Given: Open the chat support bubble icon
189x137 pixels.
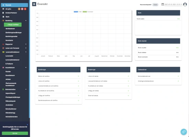Looking at the screenshot, I should pyautogui.click(x=184, y=132).
